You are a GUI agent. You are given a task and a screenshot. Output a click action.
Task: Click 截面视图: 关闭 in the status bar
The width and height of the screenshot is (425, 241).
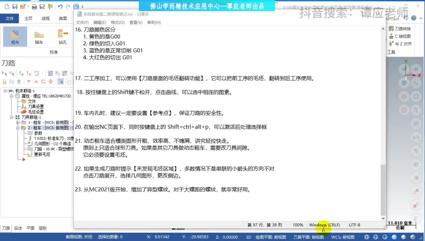coord(79,237)
